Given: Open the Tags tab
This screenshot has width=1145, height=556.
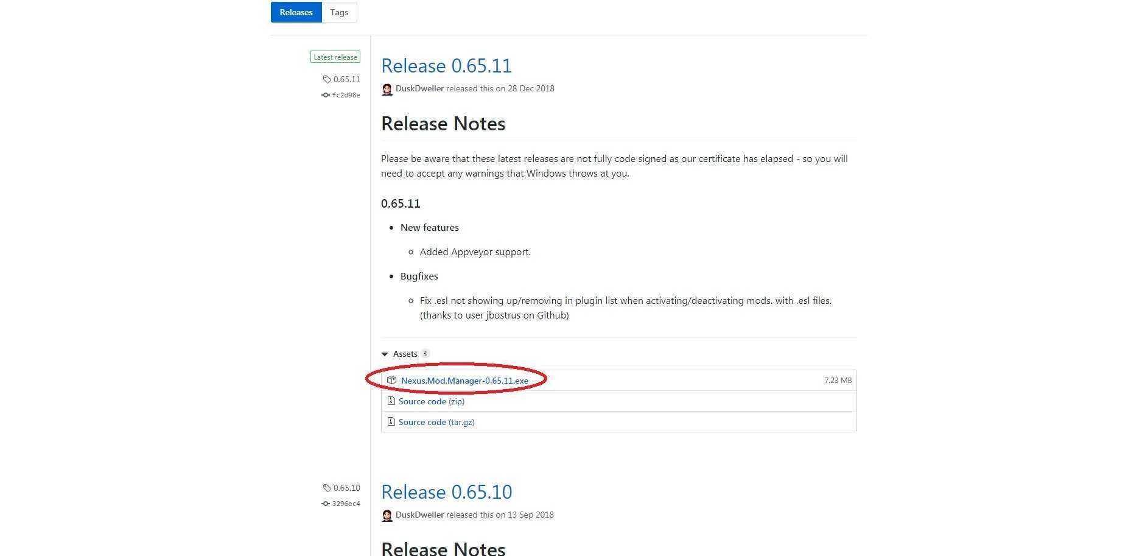Looking at the screenshot, I should 339,12.
